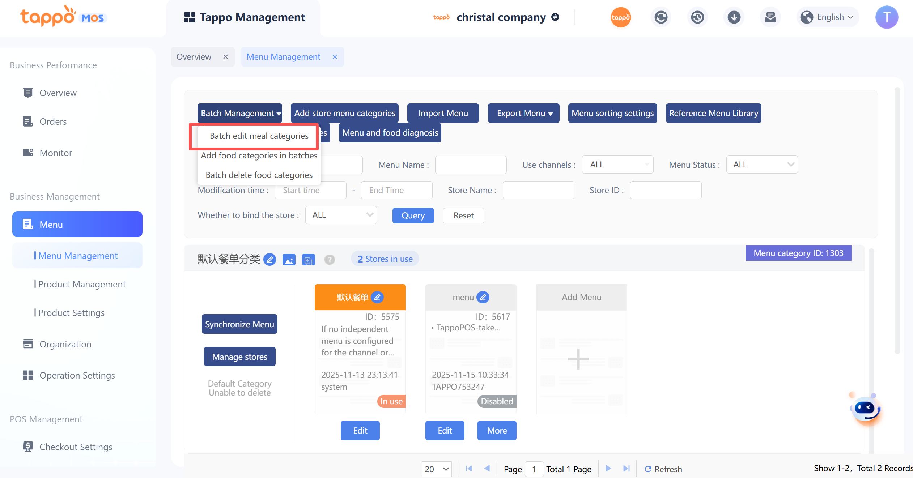The image size is (913, 478).
Task: Click the Store Name input field
Action: (538, 190)
